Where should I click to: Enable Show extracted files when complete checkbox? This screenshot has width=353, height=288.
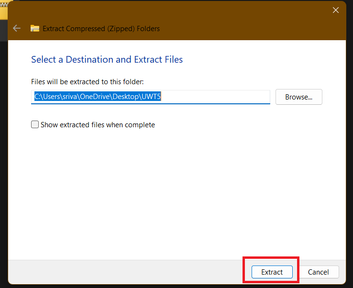click(35, 124)
